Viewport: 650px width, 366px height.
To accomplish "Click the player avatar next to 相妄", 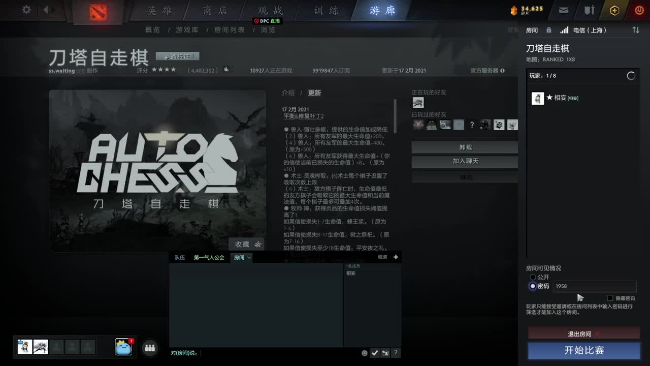I will pos(538,98).
